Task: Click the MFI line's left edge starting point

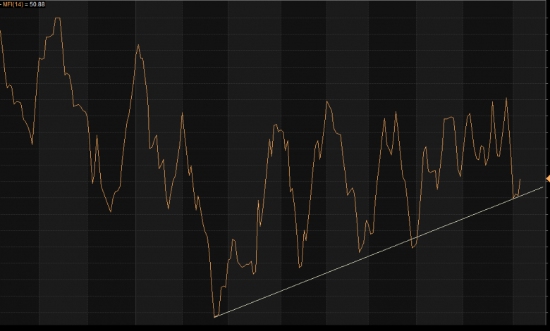Action: pyautogui.click(x=1, y=31)
